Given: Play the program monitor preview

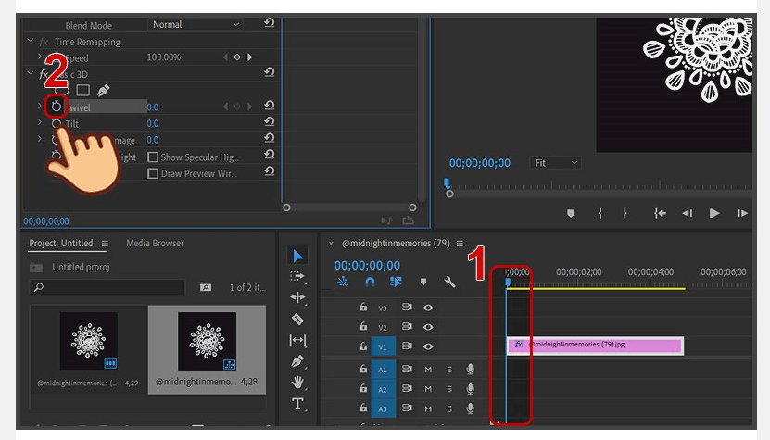Looking at the screenshot, I should click(x=714, y=213).
